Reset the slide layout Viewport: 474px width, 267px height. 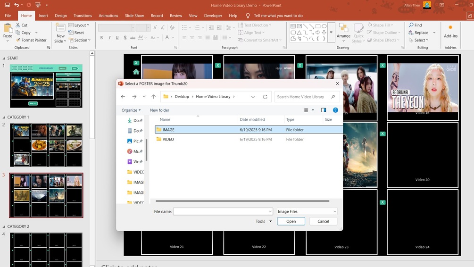76,33
